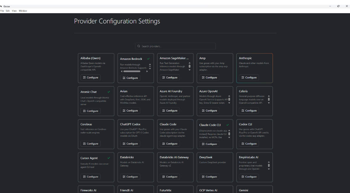Image resolution: width=350 pixels, height=193 pixels.
Task: Open the Edit menu
Action: tap(8, 11)
